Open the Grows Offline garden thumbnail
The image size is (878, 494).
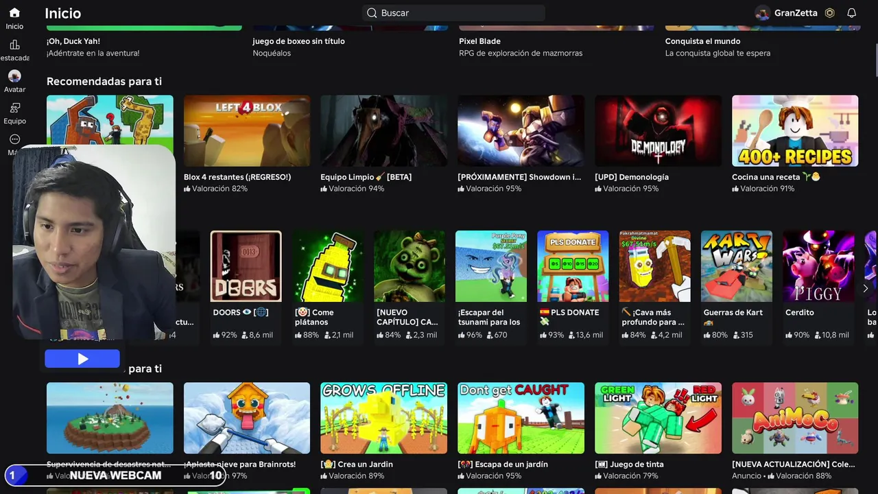click(384, 418)
